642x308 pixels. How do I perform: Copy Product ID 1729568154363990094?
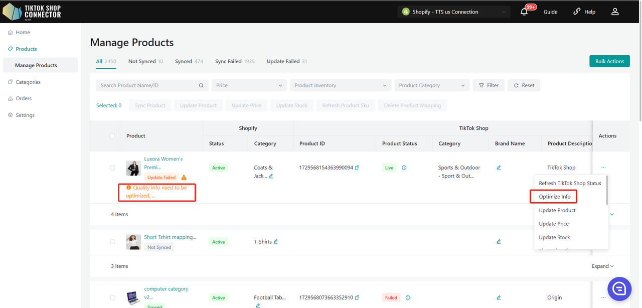[357, 168]
